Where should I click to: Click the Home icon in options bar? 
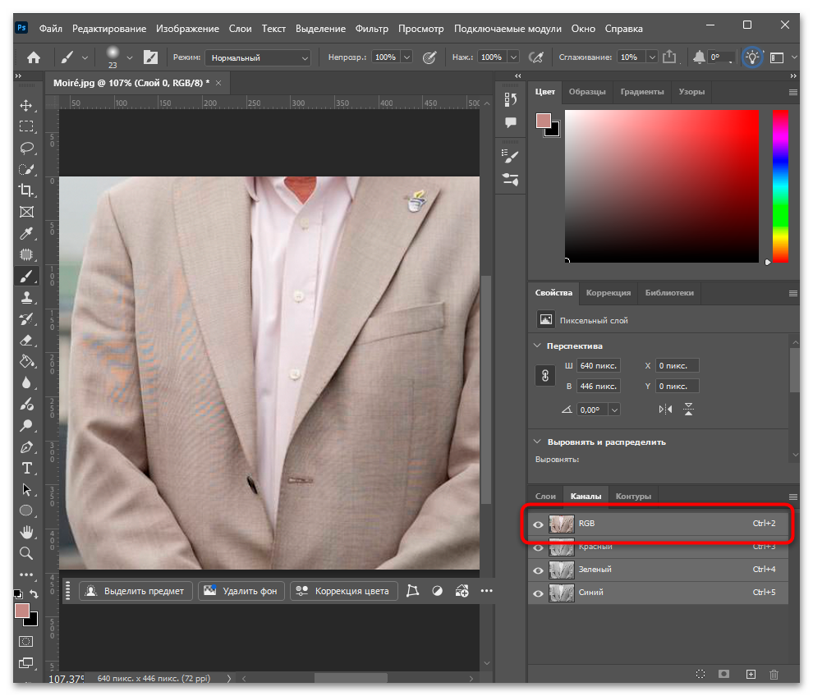[x=34, y=57]
